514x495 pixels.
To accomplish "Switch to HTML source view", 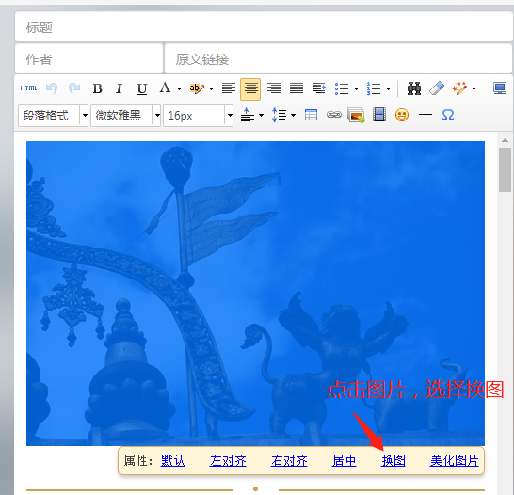I will pos(28,88).
